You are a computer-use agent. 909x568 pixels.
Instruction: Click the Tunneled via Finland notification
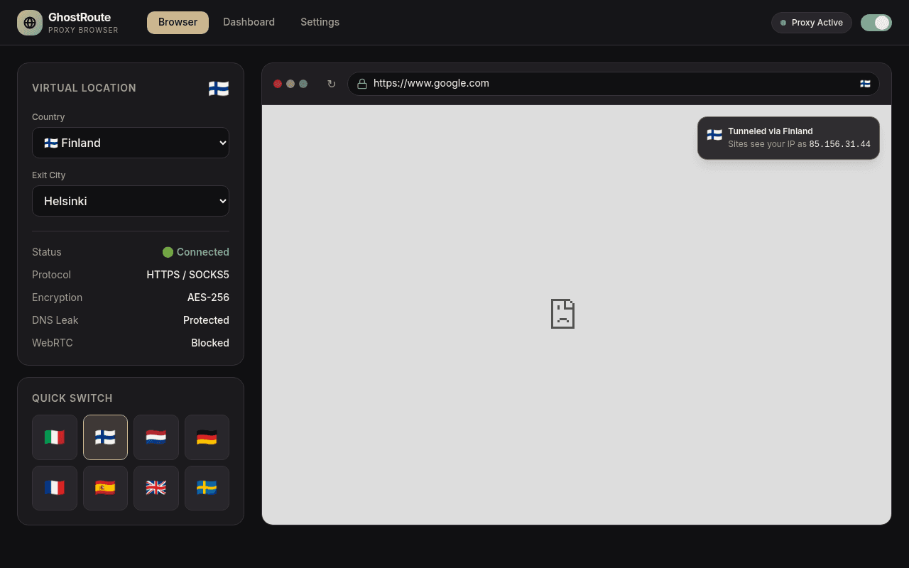coord(788,138)
